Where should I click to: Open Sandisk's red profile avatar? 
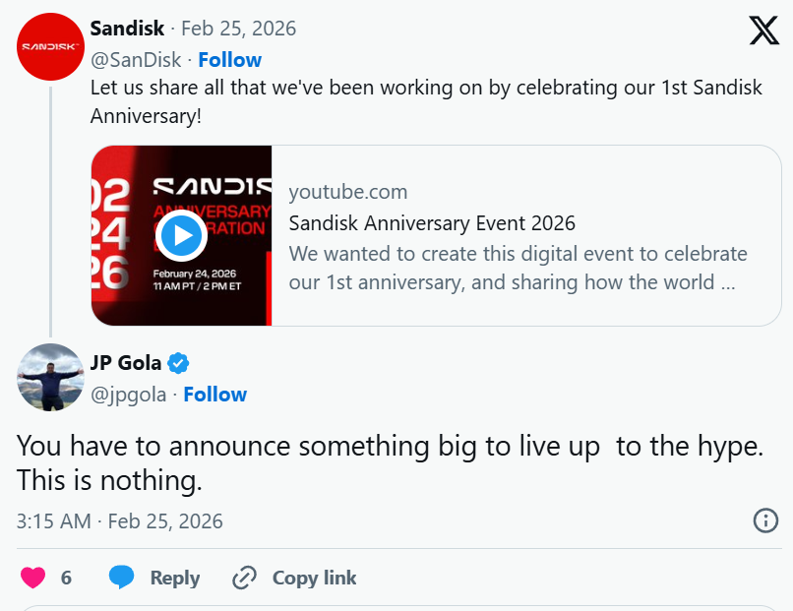click(x=50, y=45)
